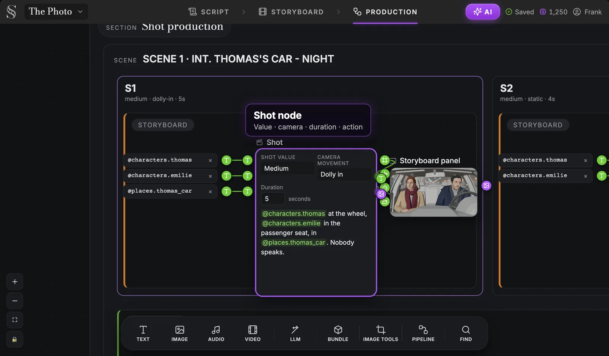Open the Frank user account menu
609x356 pixels.
[587, 12]
